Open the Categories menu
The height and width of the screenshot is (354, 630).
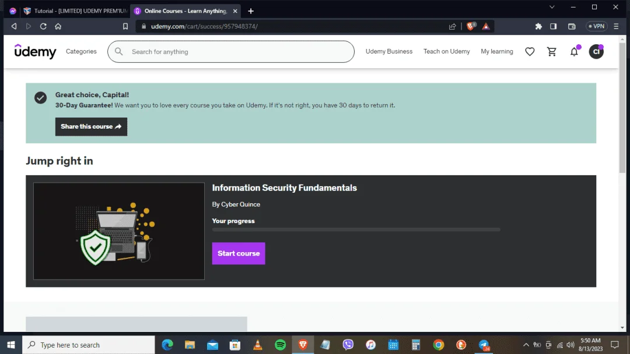(x=81, y=51)
